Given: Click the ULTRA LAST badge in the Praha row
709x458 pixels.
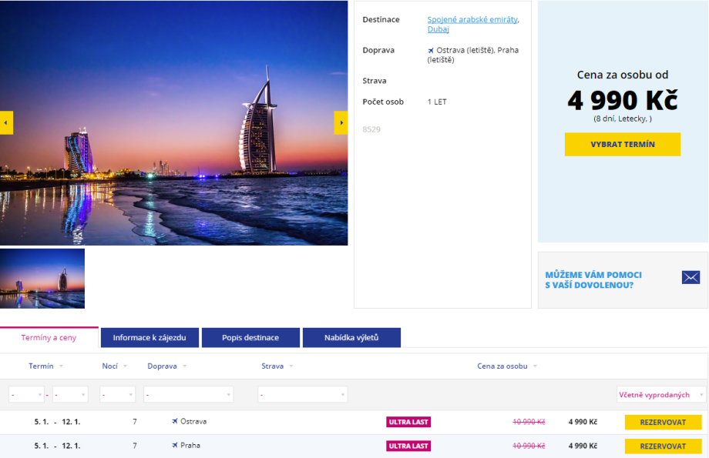Looking at the screenshot, I should click(x=408, y=446).
